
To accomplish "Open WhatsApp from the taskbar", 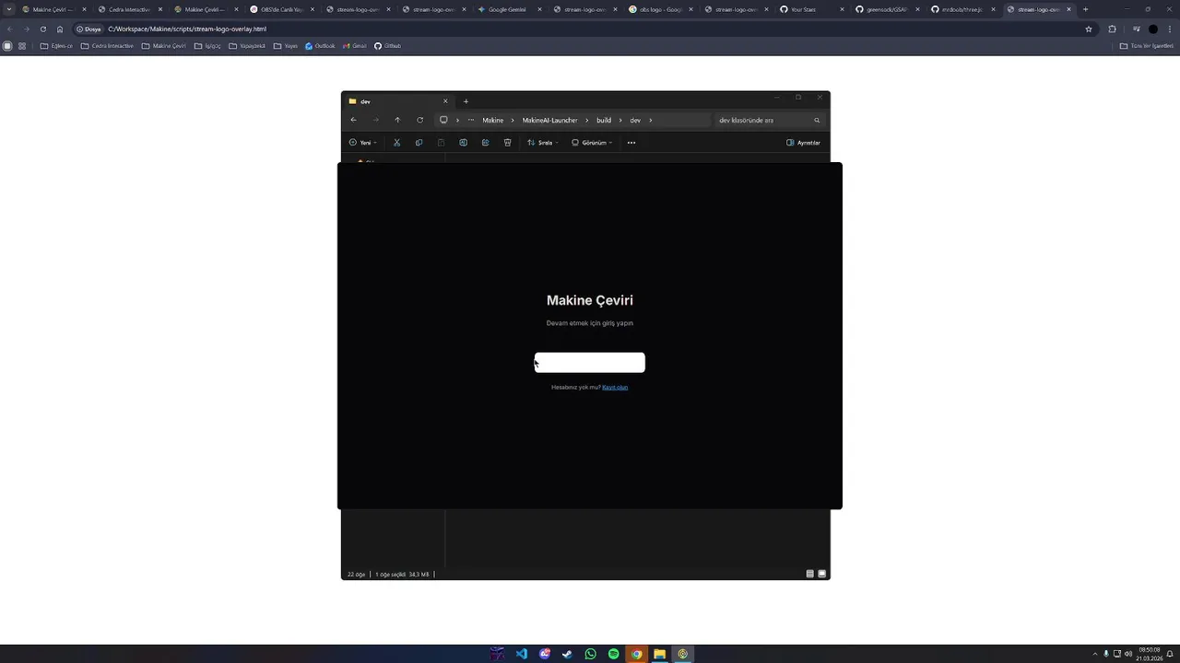I will (590, 654).
